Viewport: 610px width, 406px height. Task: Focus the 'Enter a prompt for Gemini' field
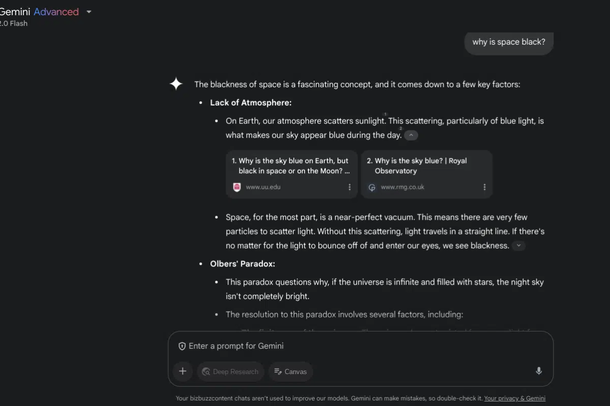point(361,346)
